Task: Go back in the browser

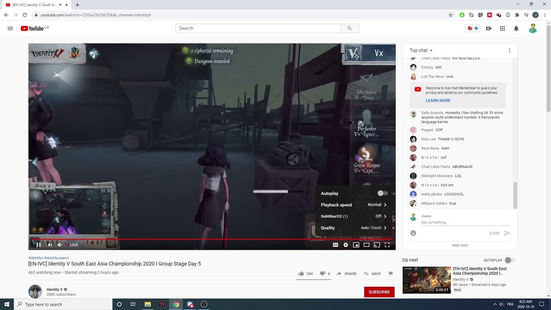Action: coord(6,15)
